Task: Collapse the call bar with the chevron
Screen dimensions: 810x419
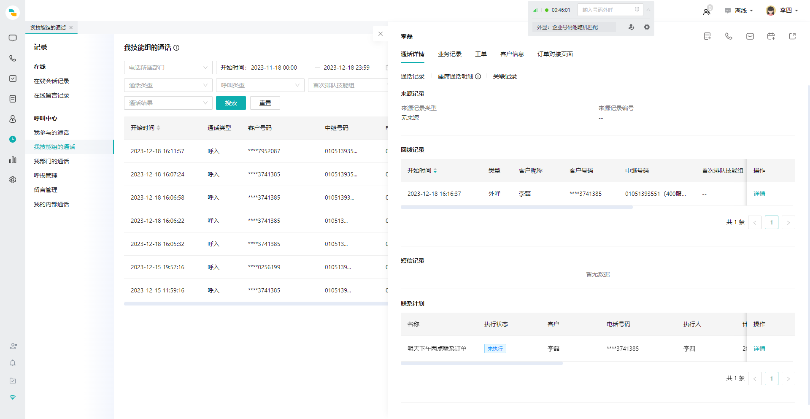Action: [648, 10]
